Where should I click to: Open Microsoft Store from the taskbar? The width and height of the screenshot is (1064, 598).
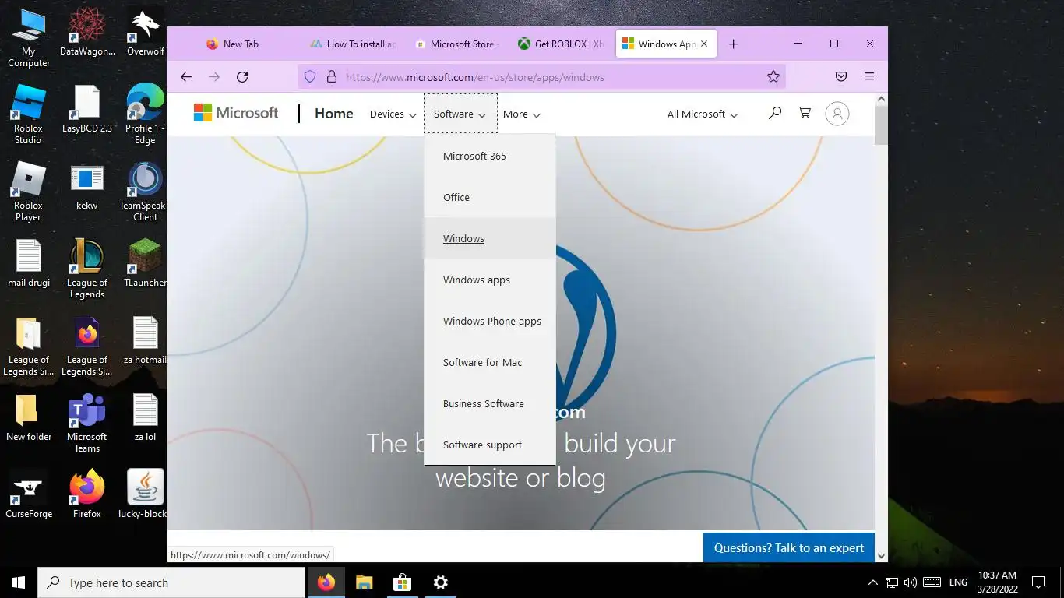pos(402,582)
